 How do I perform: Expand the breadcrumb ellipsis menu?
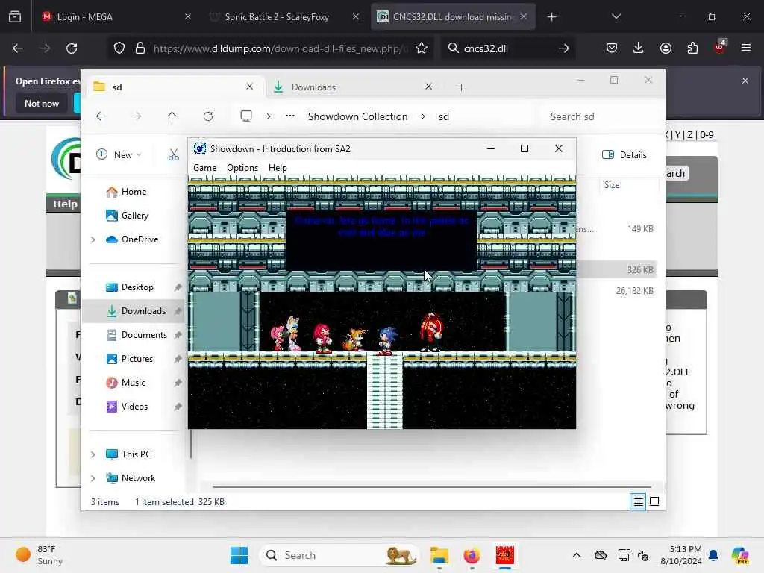(x=290, y=116)
